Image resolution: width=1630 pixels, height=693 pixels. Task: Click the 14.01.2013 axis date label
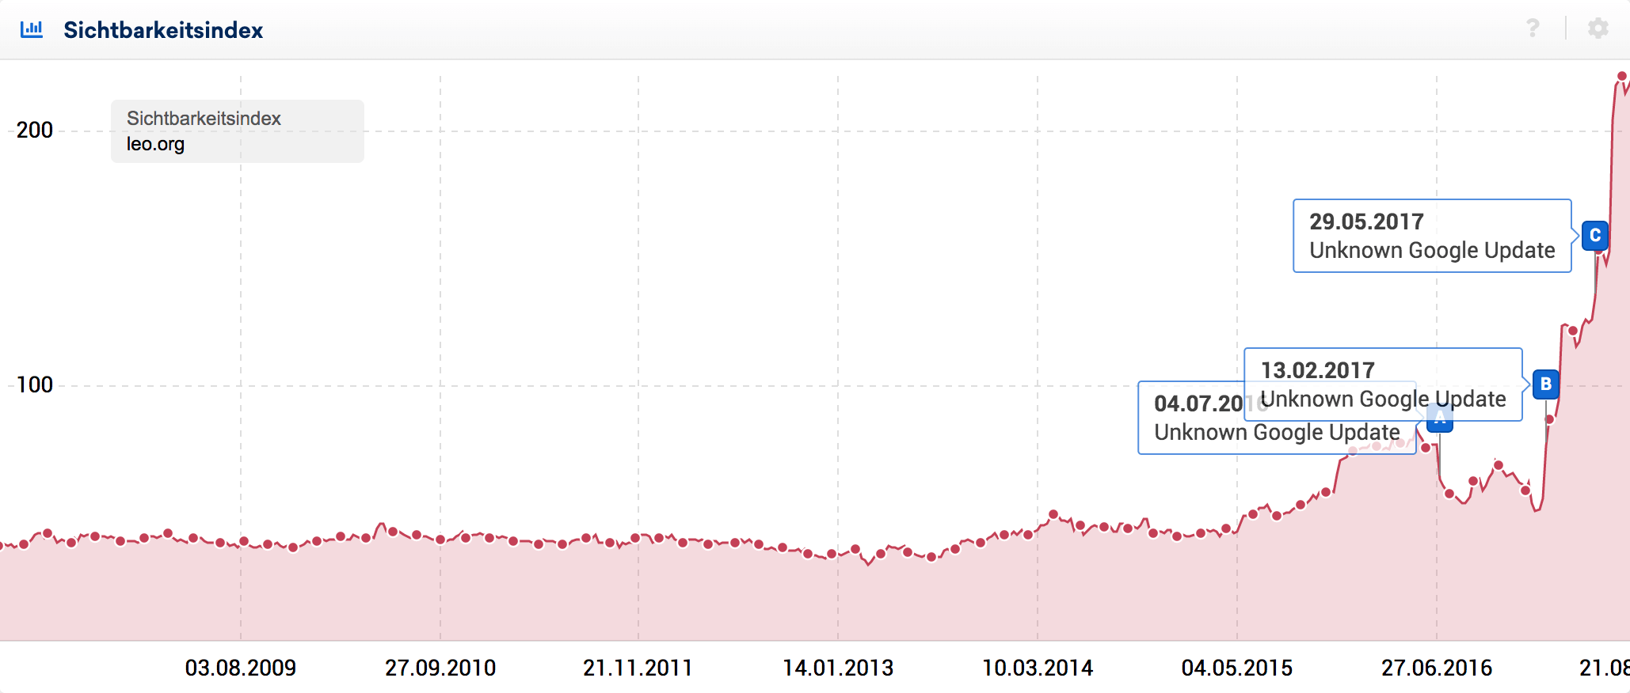coord(838,668)
